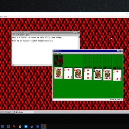Open Photoshop from the host taskbar
This screenshot has height=129, width=129.
click(x=3, y=126)
